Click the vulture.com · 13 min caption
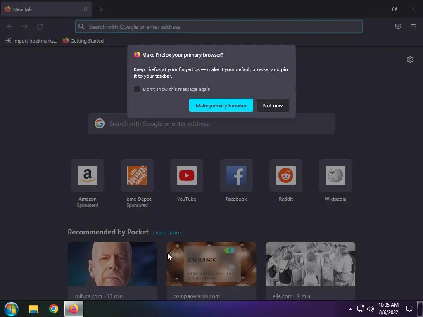The width and height of the screenshot is (423, 317). [x=98, y=296]
